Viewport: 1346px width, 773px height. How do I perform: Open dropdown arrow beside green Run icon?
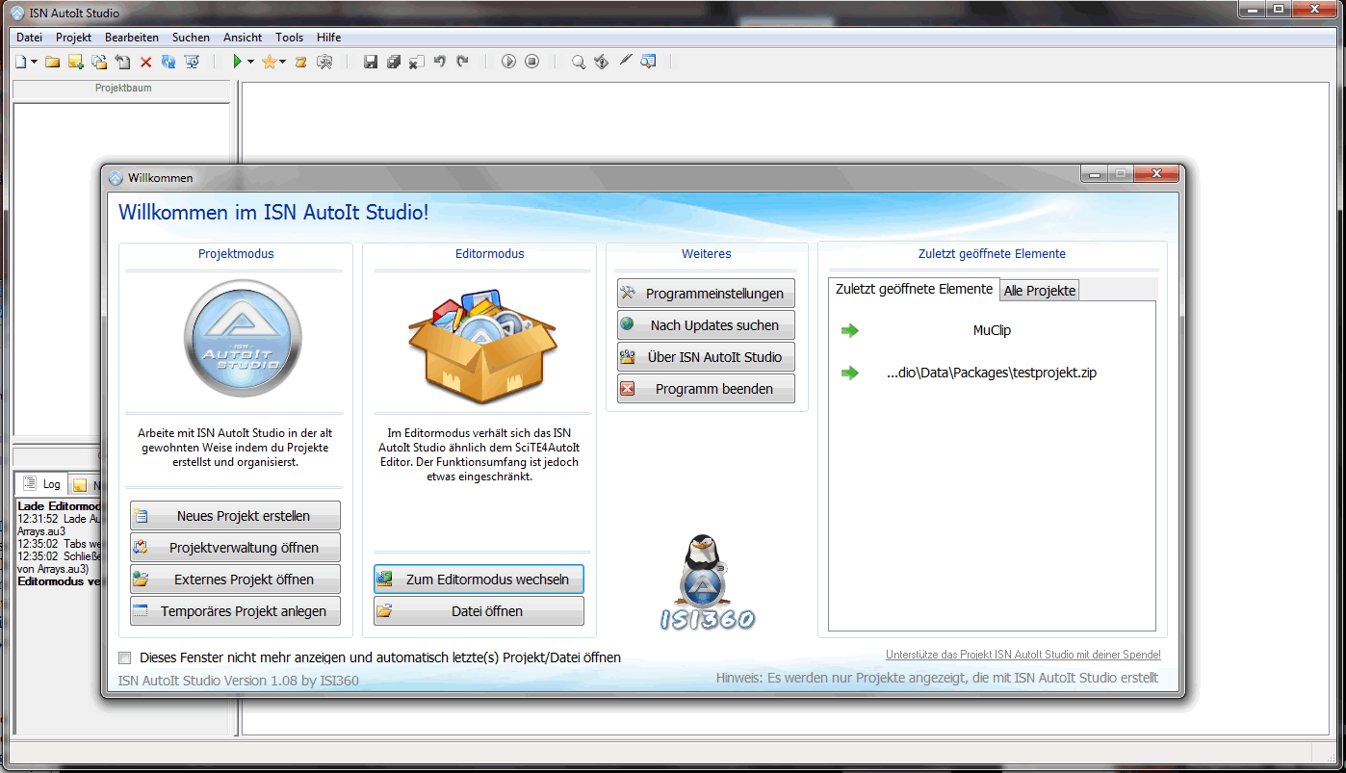(x=250, y=62)
